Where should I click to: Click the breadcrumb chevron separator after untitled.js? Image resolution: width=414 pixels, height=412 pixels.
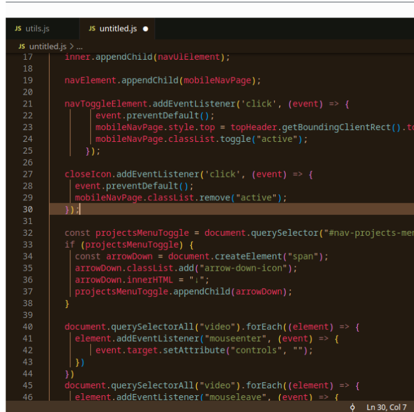coord(71,47)
